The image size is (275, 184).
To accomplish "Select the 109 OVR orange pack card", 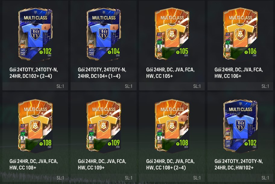I will point(104,126).
